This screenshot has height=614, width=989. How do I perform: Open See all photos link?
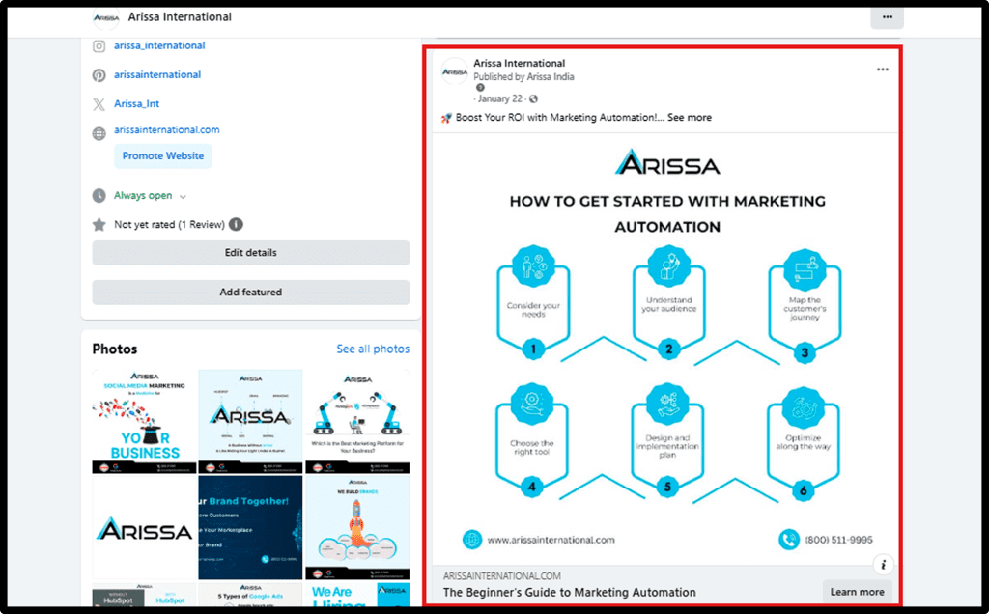[x=373, y=349]
